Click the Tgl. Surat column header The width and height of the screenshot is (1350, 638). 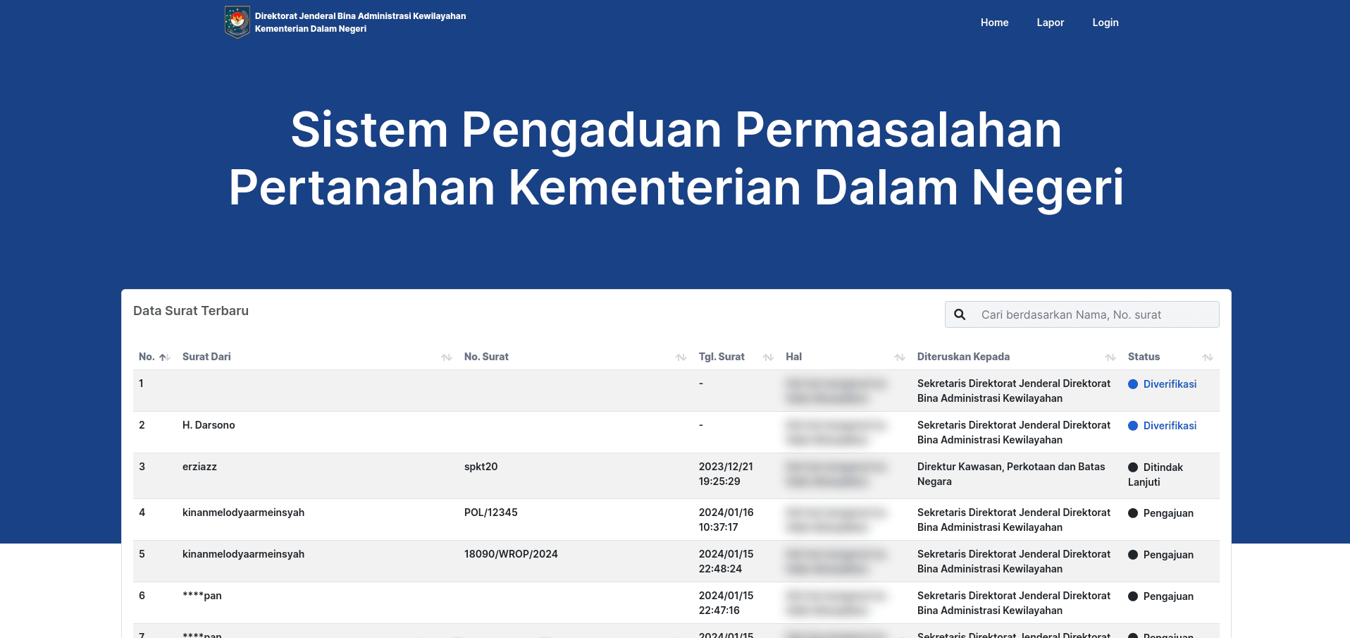(722, 357)
